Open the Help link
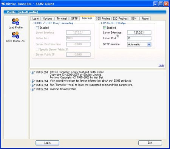170x149 pixels. pyautogui.click(x=161, y=65)
